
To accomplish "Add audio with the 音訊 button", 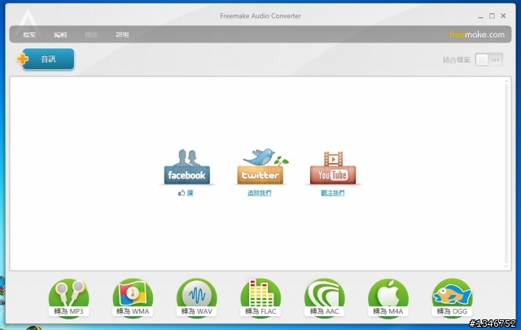I will tap(48, 59).
